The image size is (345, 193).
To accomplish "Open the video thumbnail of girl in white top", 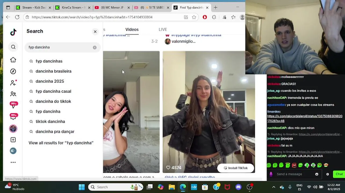I will pyautogui.click(x=131, y=112).
